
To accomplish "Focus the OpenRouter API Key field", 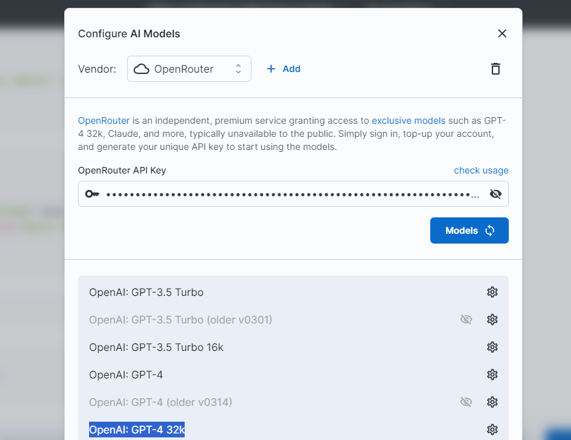I will pos(293,194).
